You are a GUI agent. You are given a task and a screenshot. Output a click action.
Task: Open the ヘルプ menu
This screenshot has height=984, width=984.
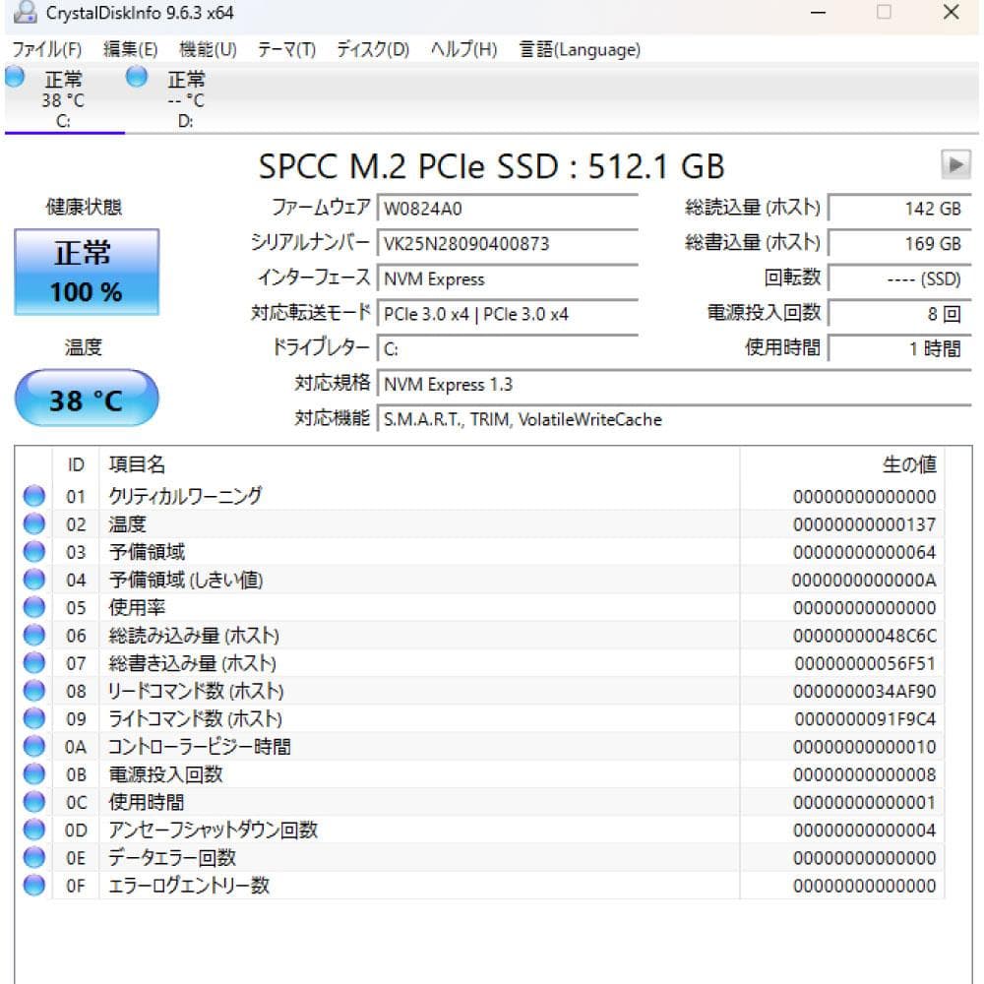462,49
